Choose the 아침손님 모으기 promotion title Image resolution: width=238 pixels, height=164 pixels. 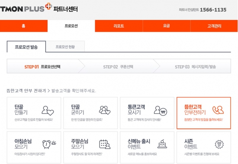23,144
